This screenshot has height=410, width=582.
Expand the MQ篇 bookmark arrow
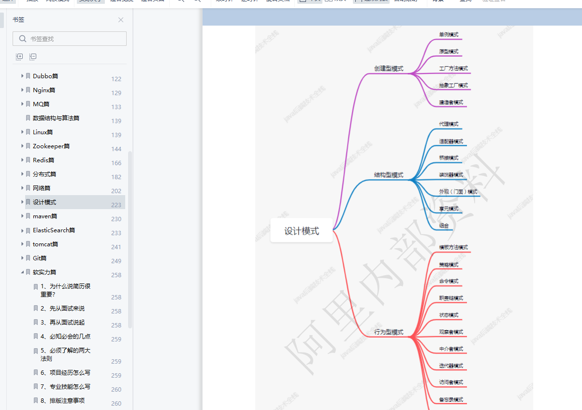[x=22, y=104]
